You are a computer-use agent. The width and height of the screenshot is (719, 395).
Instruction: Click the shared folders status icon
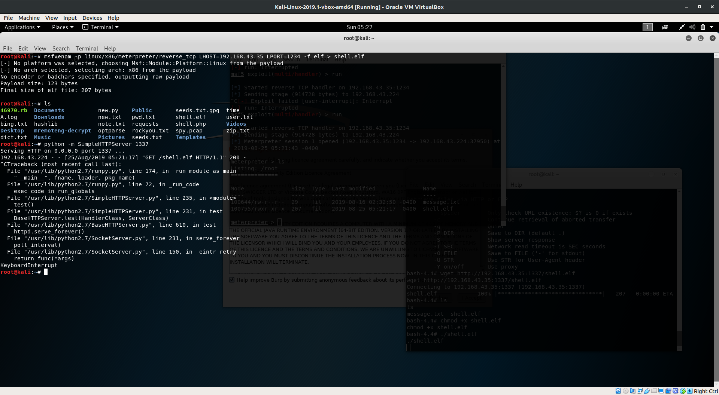[654, 391]
